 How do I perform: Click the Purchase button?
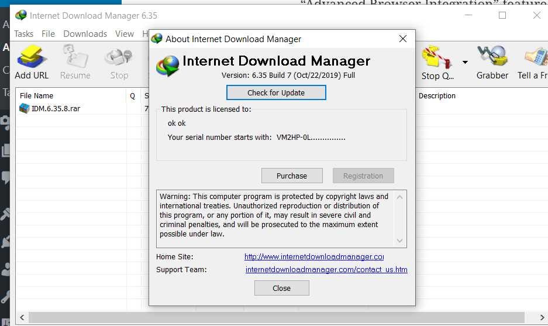click(292, 176)
